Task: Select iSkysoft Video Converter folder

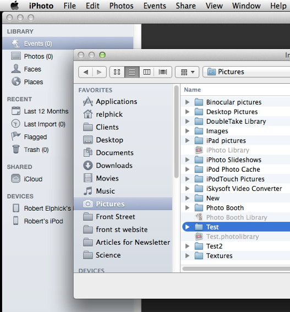Action: tap(236, 188)
